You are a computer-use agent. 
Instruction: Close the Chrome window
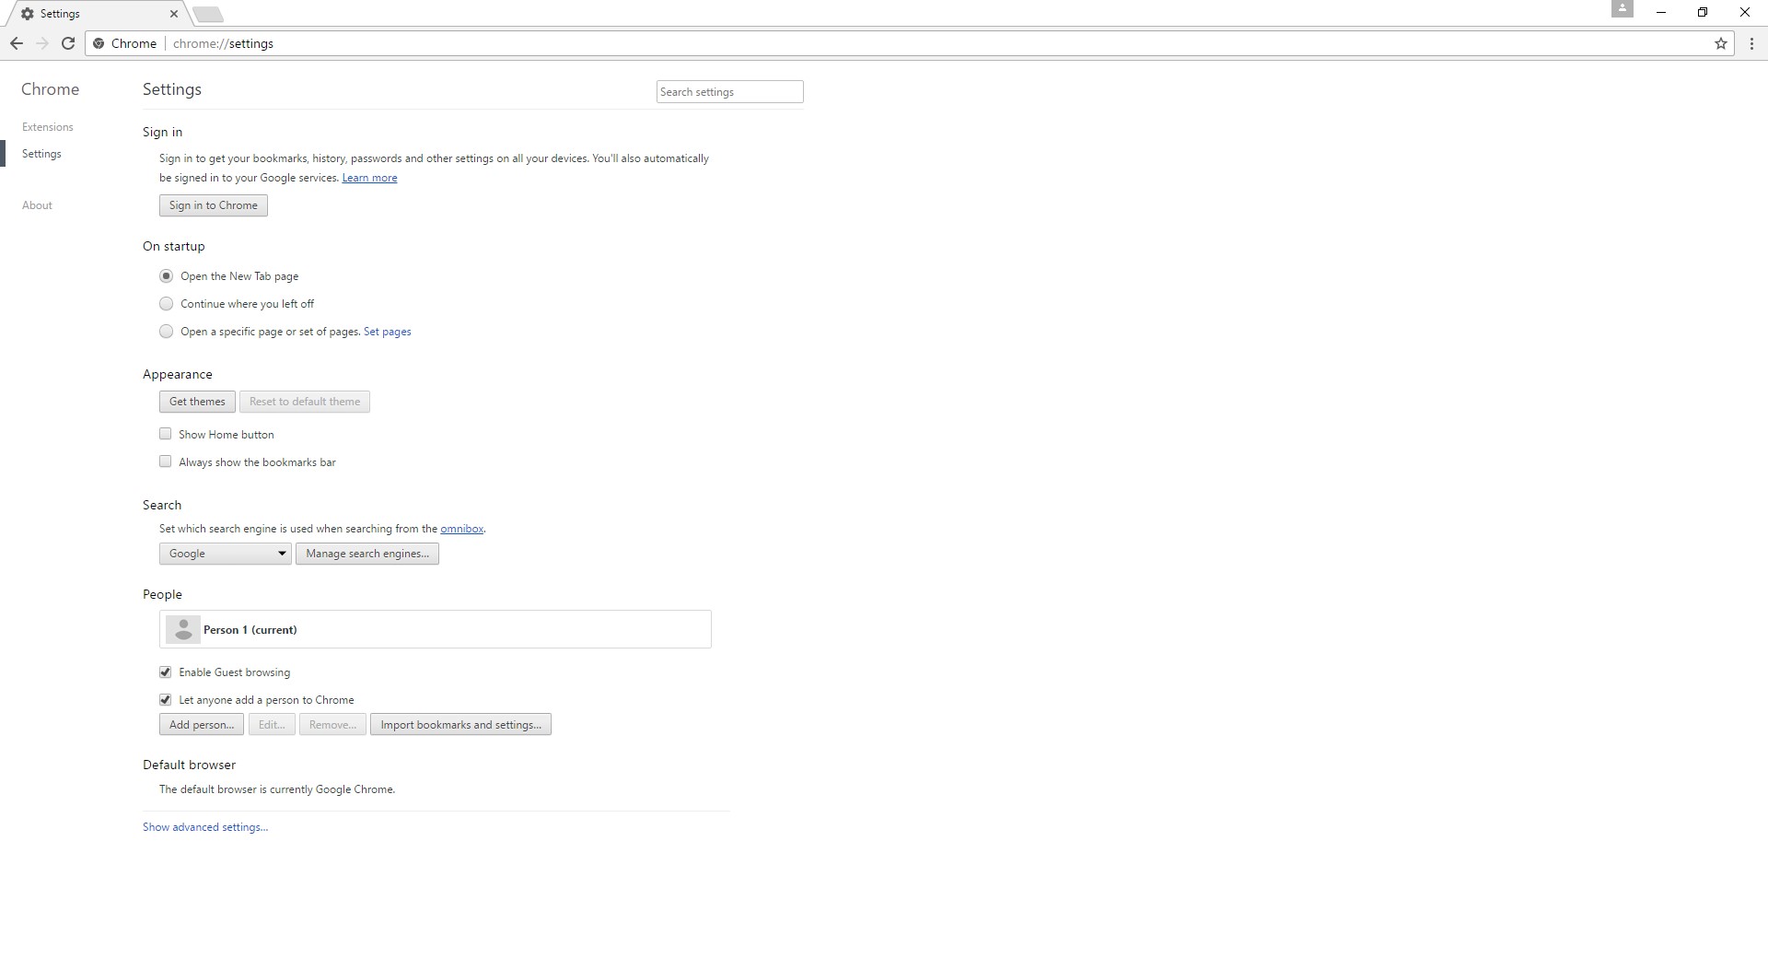(1745, 13)
